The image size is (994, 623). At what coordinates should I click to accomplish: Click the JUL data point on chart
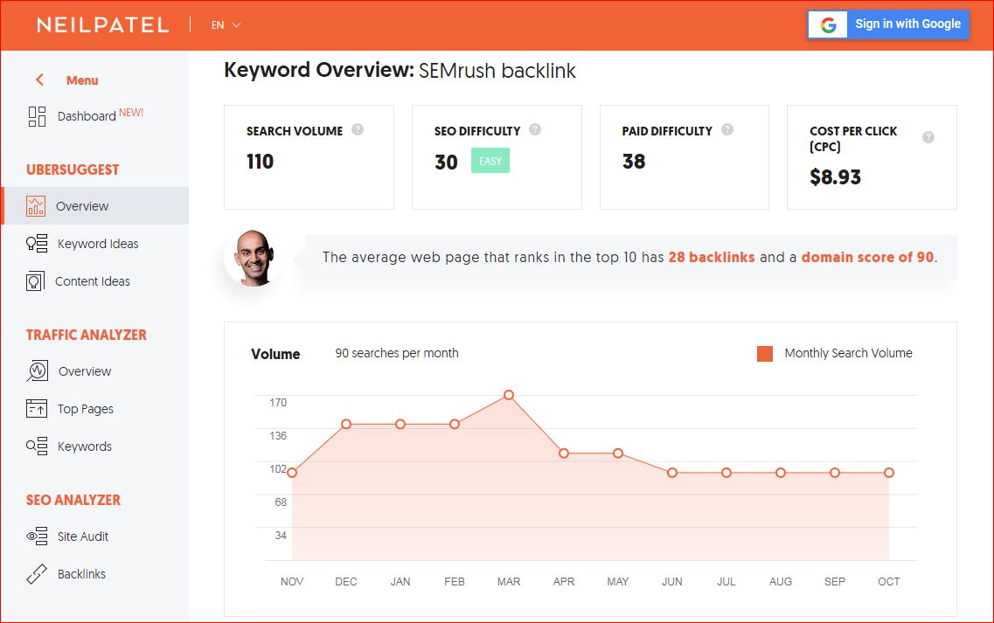point(726,472)
